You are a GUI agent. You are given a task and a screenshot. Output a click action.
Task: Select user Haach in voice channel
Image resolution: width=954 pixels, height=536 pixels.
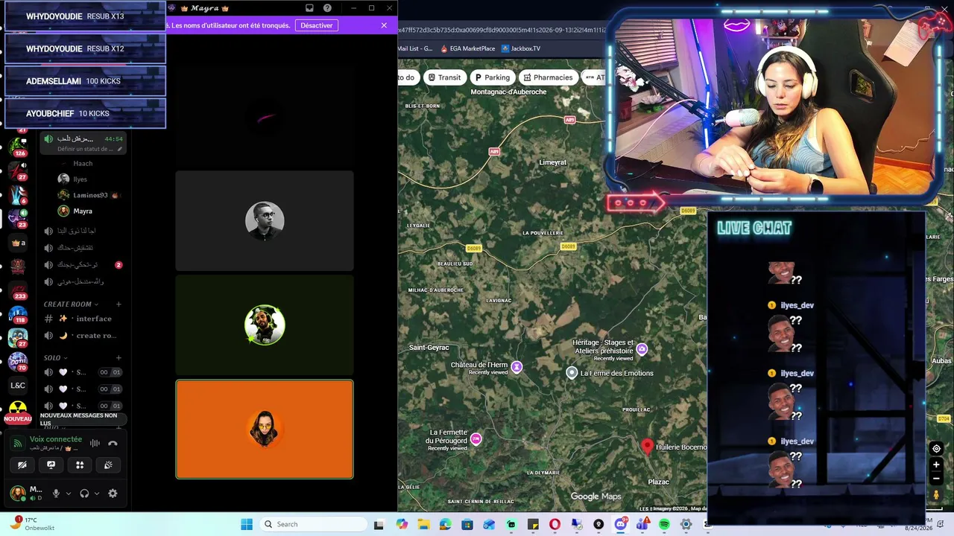click(x=83, y=163)
